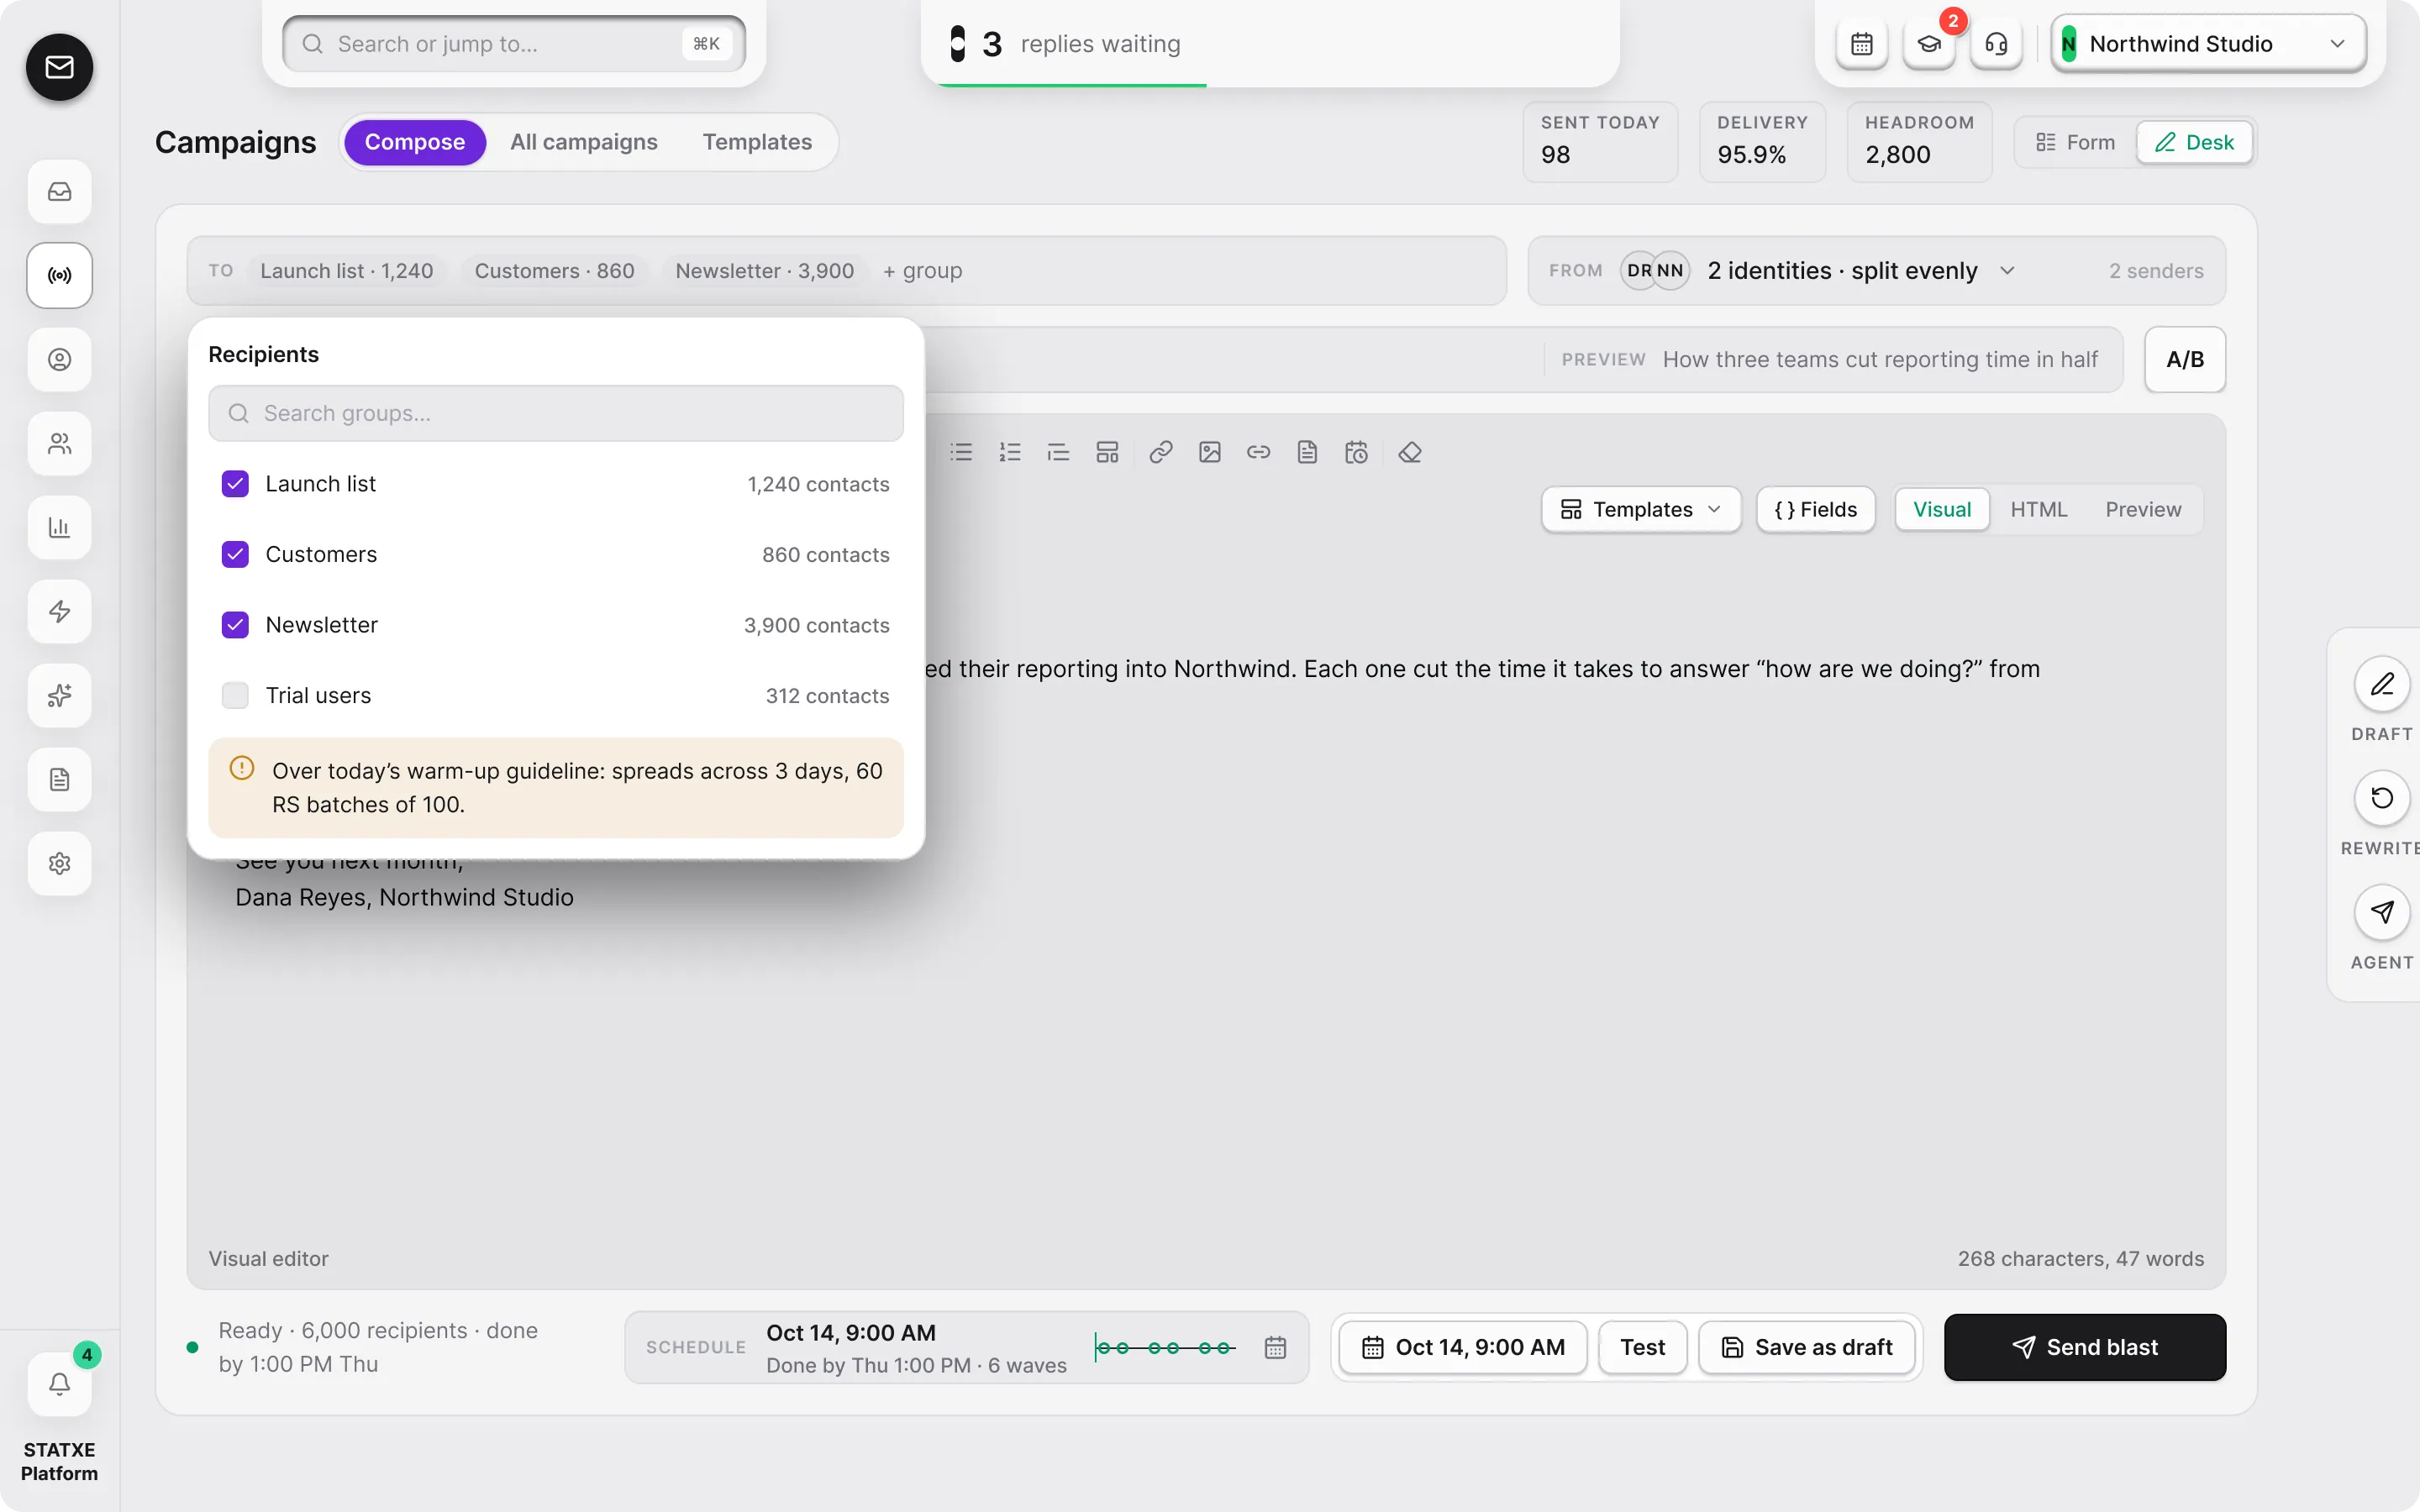Click the Search or jump to field
2420x1512 pixels.
(514, 44)
